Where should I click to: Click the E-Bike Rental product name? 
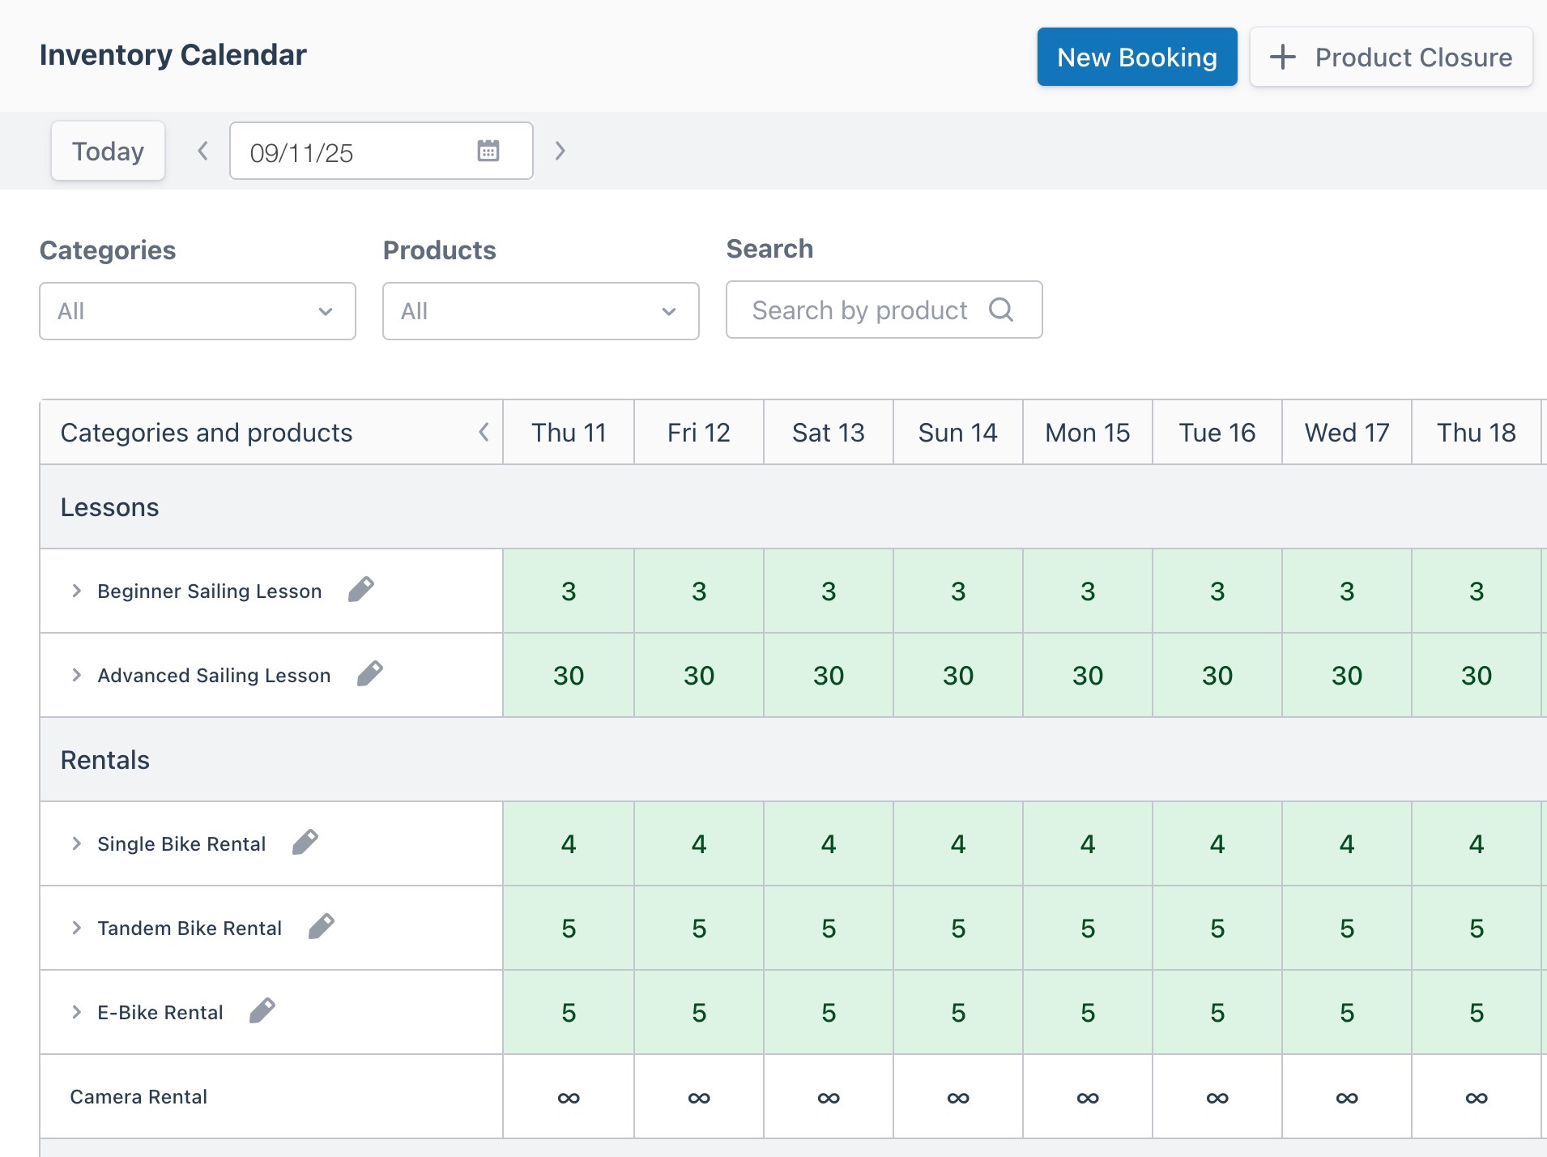[x=160, y=1012]
